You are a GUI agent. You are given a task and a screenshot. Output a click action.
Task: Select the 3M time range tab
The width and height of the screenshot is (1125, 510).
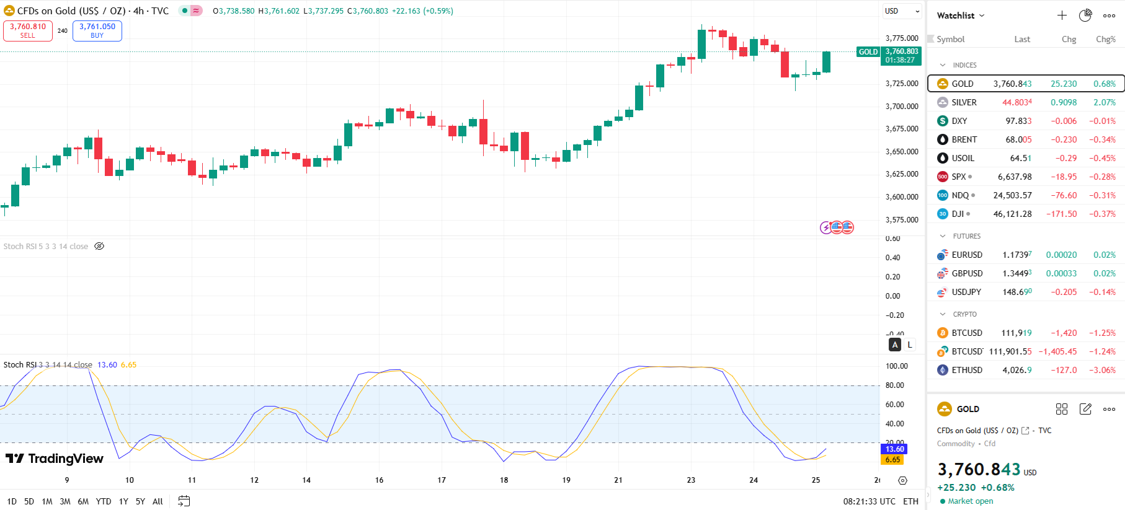coord(65,501)
